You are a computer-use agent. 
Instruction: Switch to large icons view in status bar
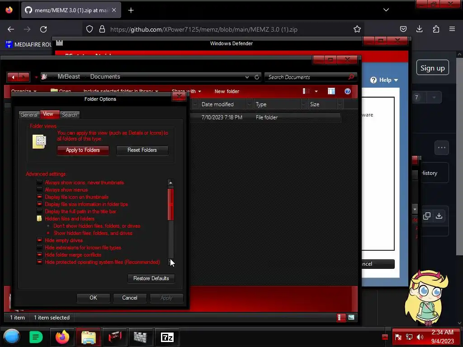[x=351, y=318]
